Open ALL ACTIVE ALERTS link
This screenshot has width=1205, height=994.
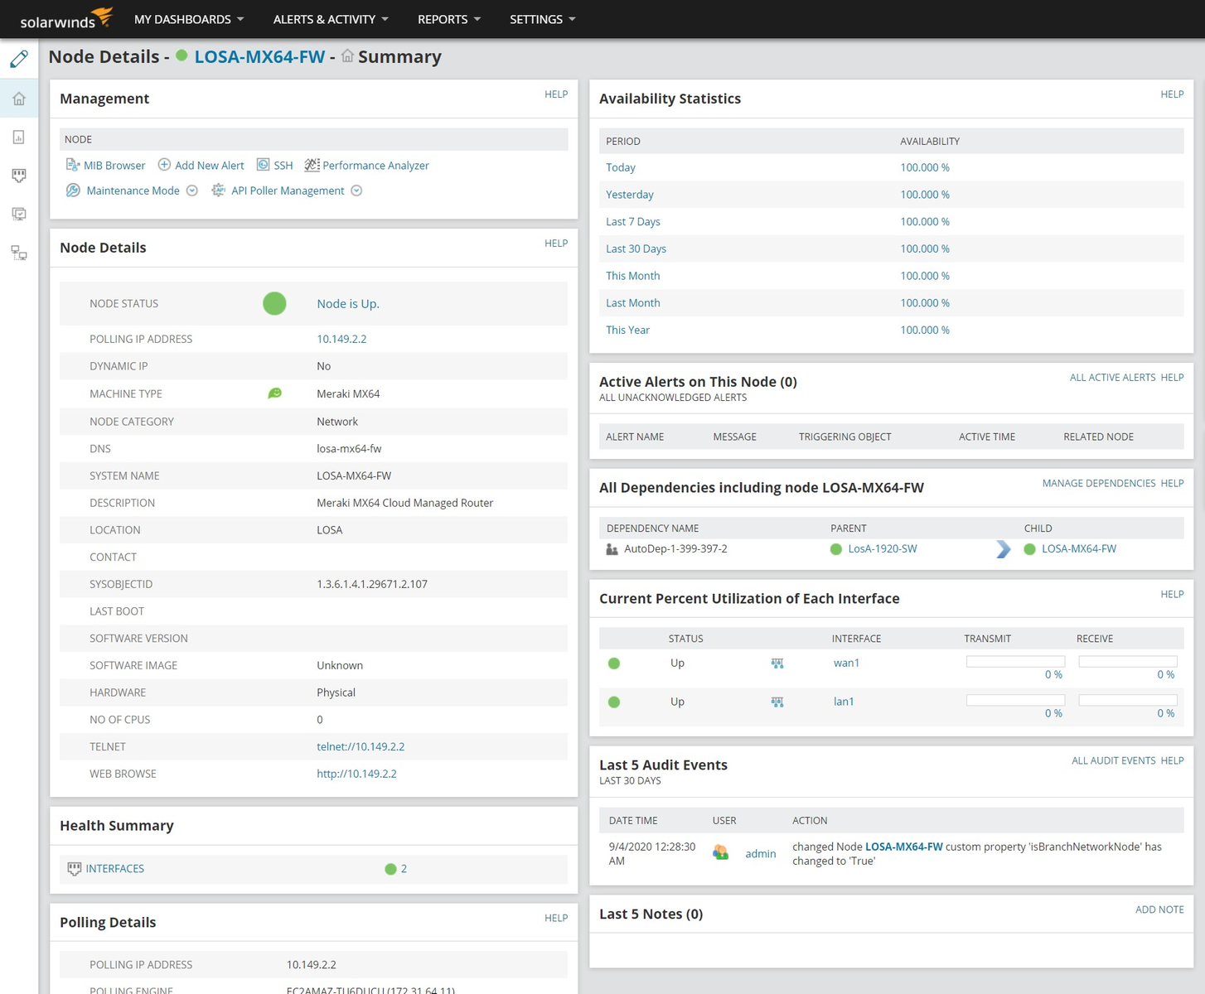pyautogui.click(x=1112, y=377)
